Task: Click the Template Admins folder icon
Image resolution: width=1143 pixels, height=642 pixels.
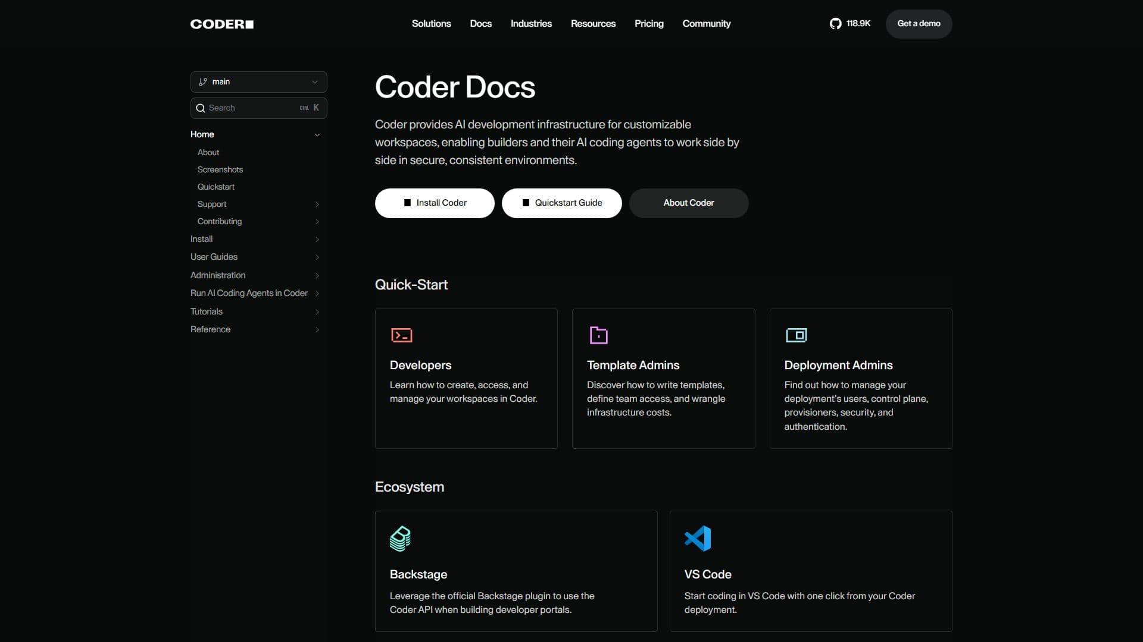Action: [x=598, y=335]
